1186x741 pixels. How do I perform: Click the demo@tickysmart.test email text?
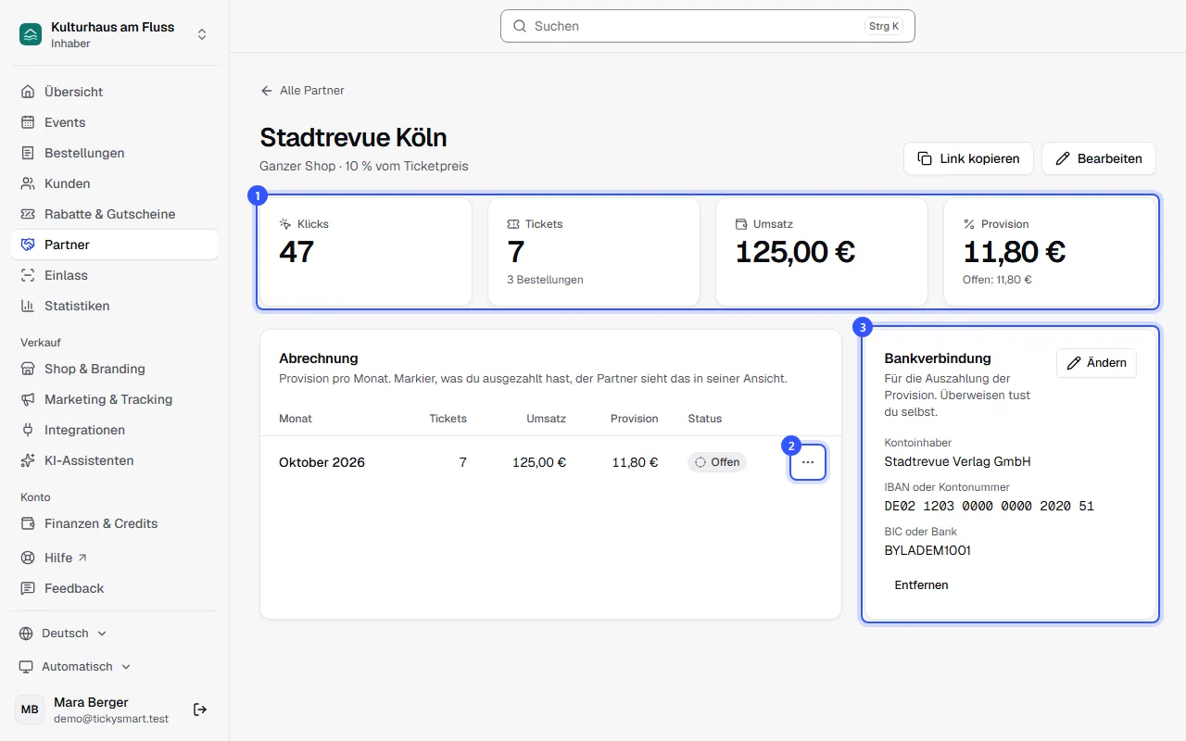[x=111, y=719]
